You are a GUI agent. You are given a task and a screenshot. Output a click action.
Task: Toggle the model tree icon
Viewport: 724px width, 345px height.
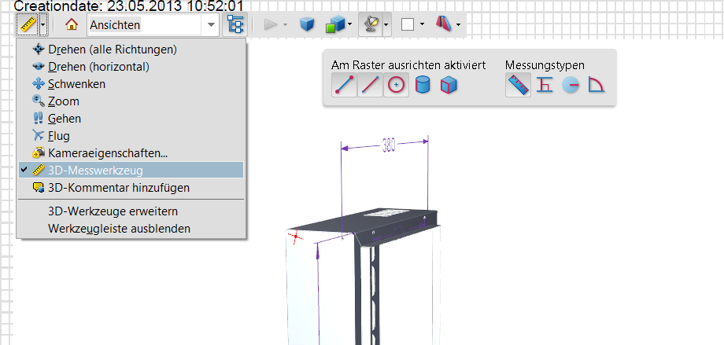coord(235,25)
